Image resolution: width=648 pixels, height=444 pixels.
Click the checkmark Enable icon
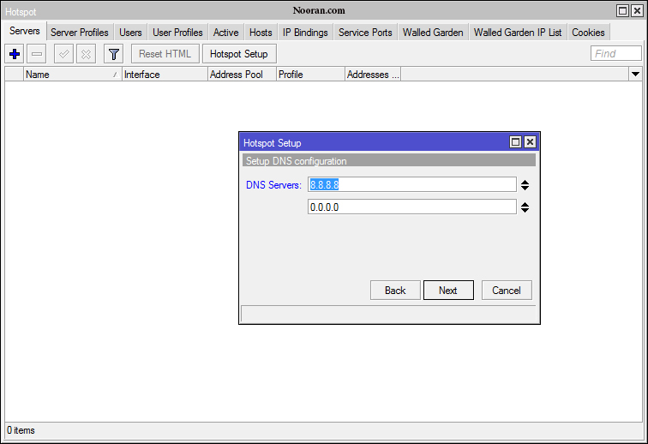coord(63,54)
